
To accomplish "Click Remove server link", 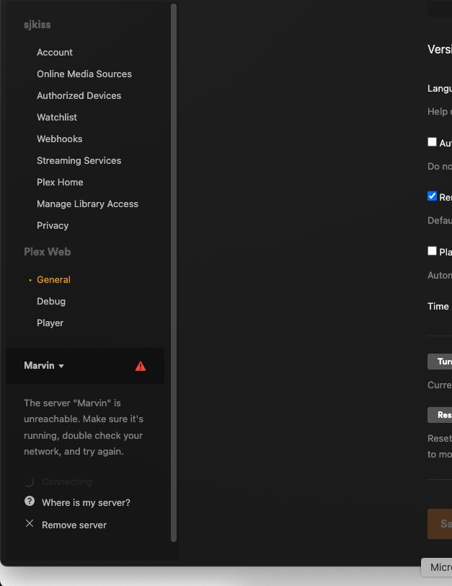I will click(x=74, y=525).
